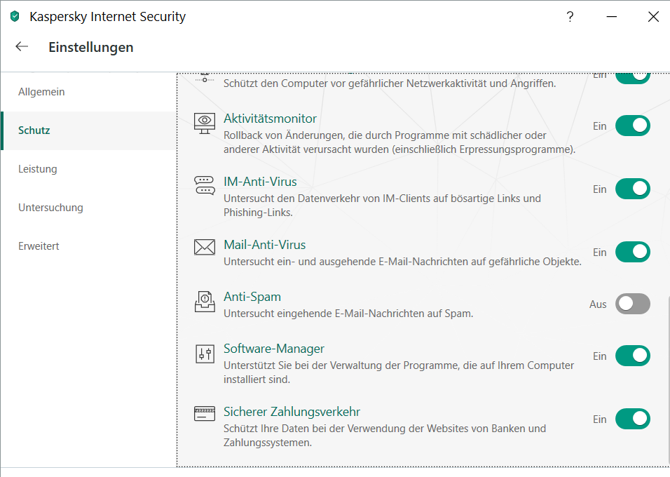Screen dimensions: 670x477
Task: Open the Allgemein settings section
Action: [41, 92]
